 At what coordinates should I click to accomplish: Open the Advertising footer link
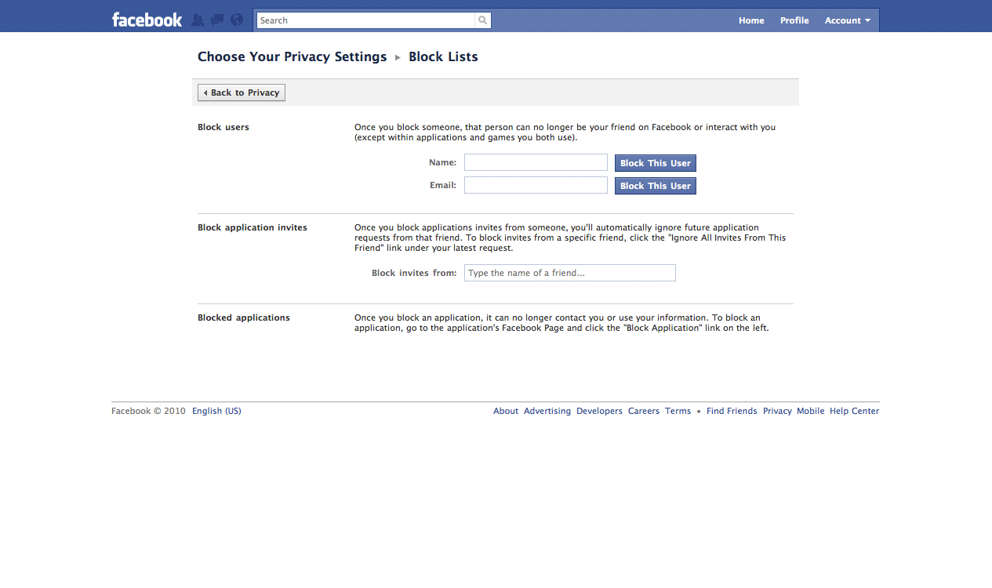(547, 411)
